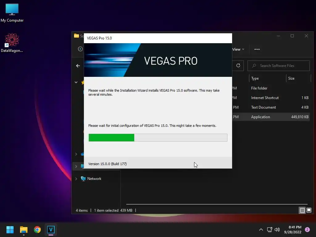Click the Version 15.0.0 (Build 177) text

click(x=107, y=164)
